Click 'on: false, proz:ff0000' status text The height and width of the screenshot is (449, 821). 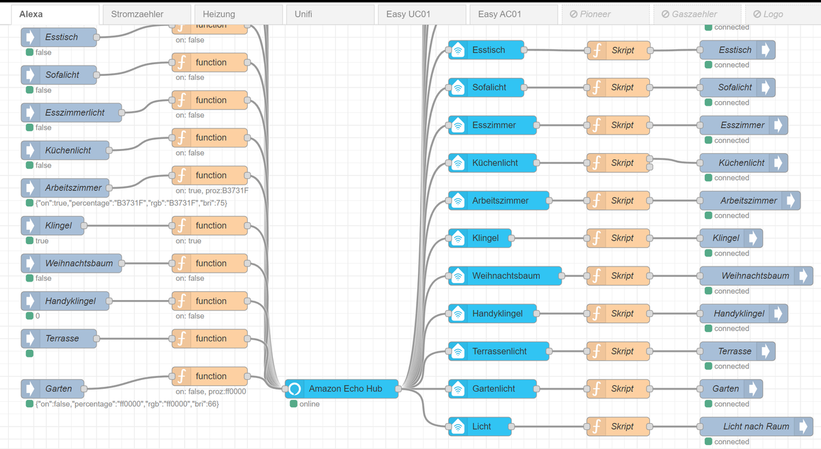(x=211, y=392)
